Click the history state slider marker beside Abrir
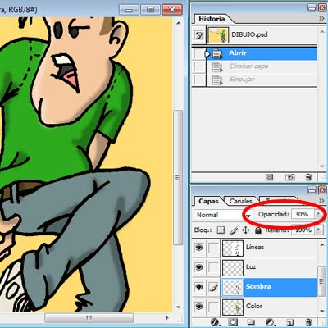This screenshot has height=328, width=328. point(207,54)
